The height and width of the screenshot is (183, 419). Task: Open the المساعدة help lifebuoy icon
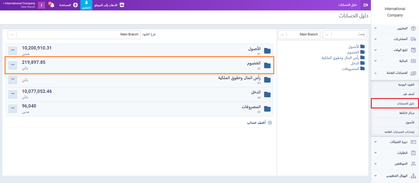(75, 5)
